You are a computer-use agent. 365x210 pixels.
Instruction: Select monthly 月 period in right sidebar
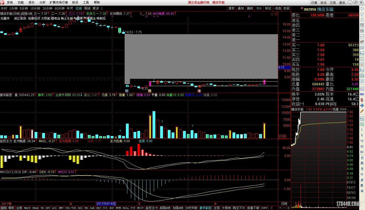pos(362,169)
